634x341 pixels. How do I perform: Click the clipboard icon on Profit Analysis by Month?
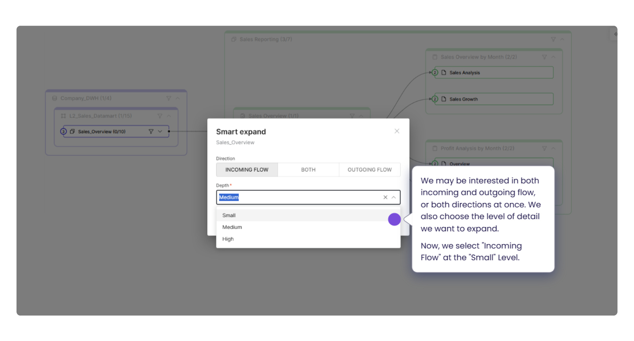[x=435, y=148]
